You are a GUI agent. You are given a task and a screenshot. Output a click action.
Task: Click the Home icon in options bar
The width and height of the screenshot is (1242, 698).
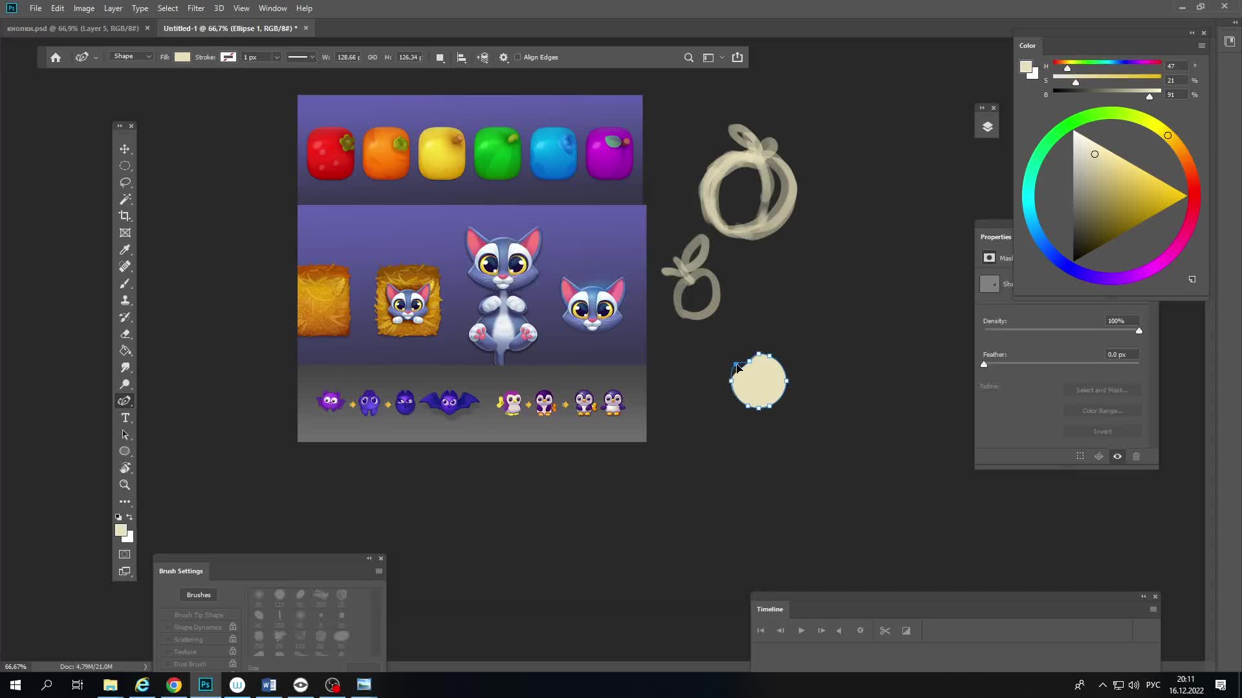click(56, 58)
